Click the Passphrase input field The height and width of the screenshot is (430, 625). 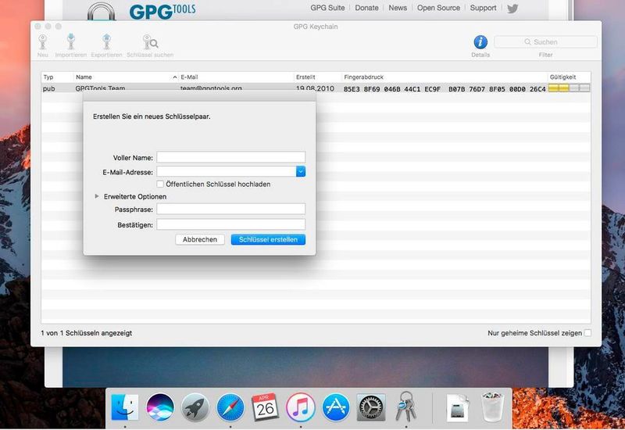pos(230,209)
